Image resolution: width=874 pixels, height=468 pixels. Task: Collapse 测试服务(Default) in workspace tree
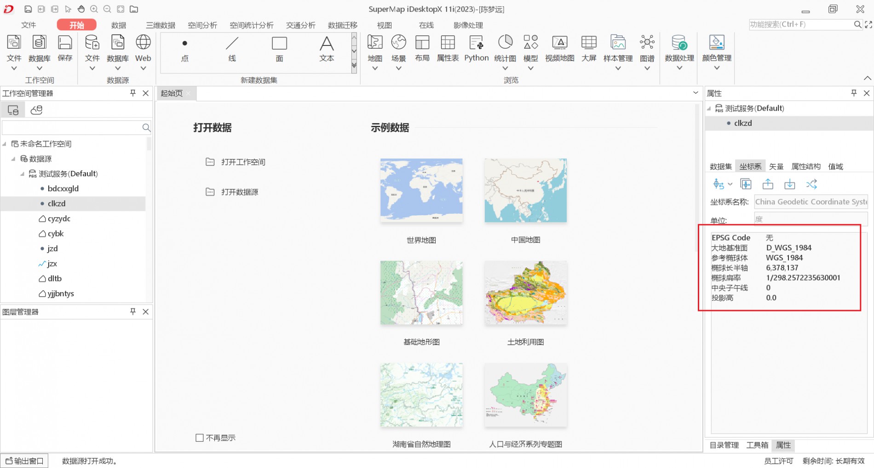pos(22,174)
